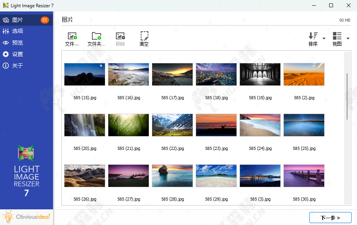Open the 选项 (Options) sidebar section
Viewport: 357px width, 225px height.
(x=26, y=31)
